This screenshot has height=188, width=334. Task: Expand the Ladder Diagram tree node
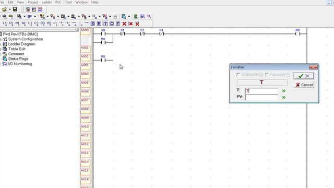1,44
